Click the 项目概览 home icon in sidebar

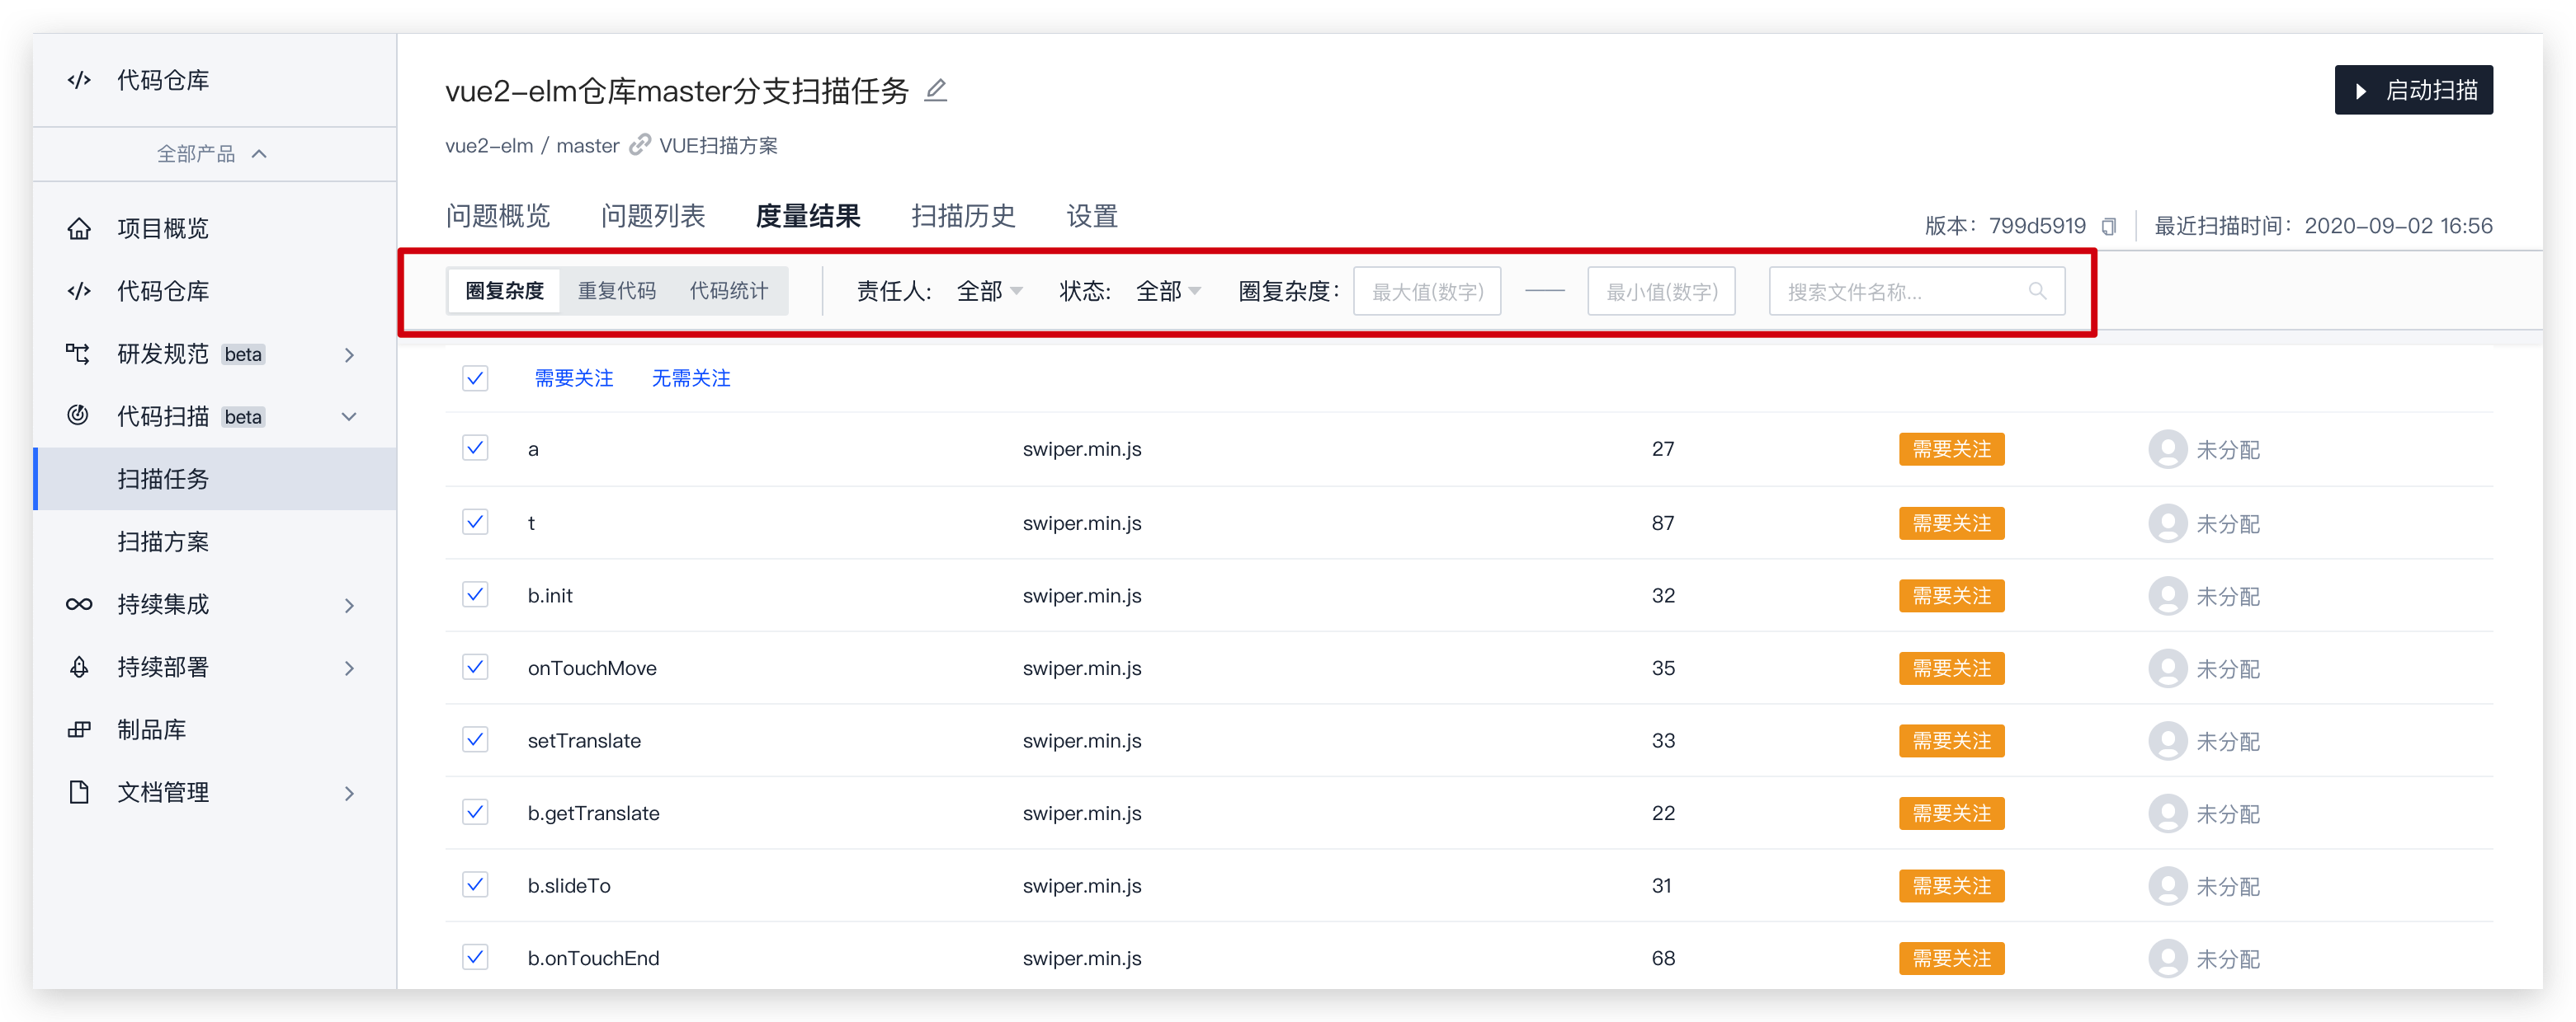(79, 229)
